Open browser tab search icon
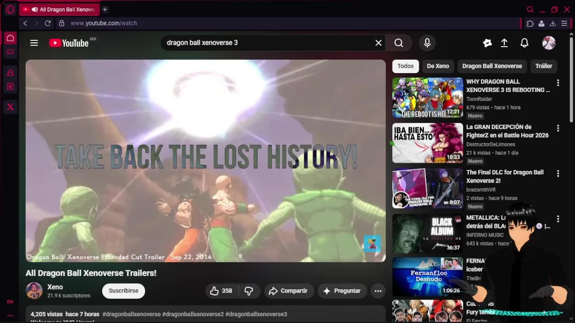This screenshot has width=575, height=323. pos(530,9)
